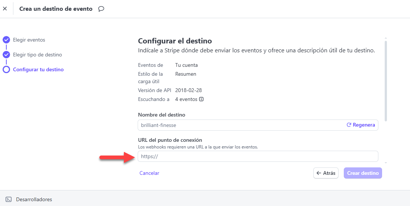Click the Cancelar link
This screenshot has height=206, width=410.
pyautogui.click(x=149, y=173)
